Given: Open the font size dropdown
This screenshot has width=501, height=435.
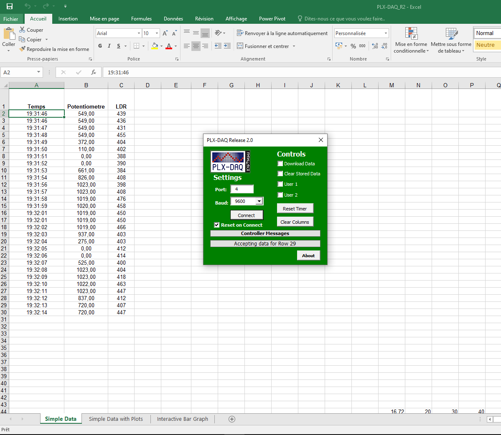Looking at the screenshot, I should pyautogui.click(x=157, y=33).
